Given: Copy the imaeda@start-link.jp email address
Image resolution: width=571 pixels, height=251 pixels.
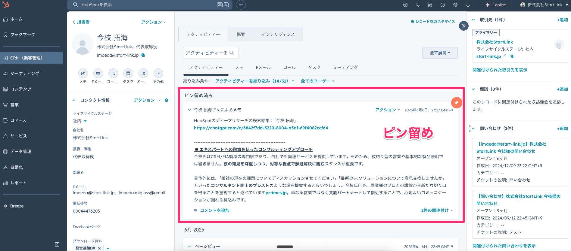Looking at the screenshot, I should click(x=143, y=55).
